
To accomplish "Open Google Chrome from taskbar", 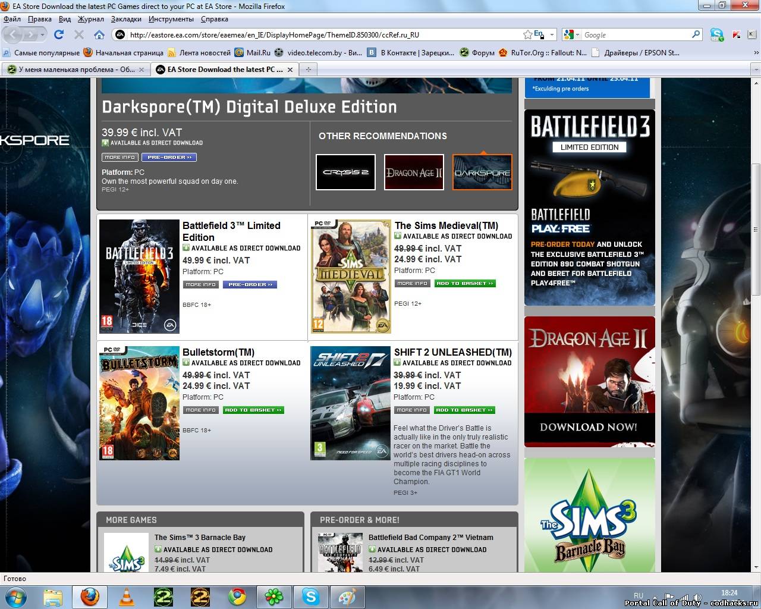I will click(237, 596).
